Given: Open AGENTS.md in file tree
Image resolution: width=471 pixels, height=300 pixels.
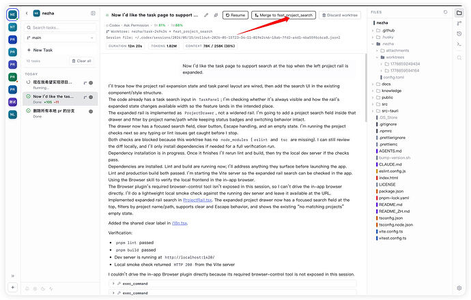Looking at the screenshot, I should pos(390,151).
